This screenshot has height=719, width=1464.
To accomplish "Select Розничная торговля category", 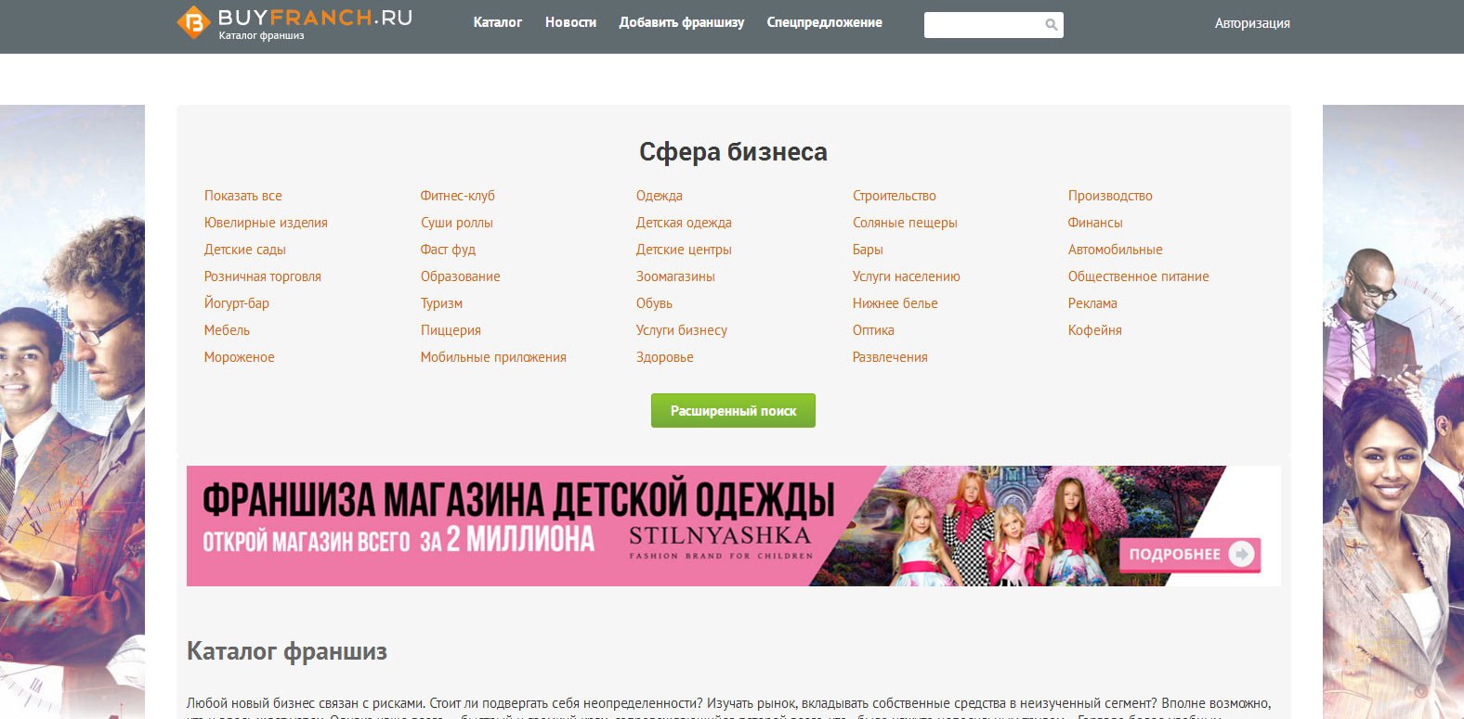I will 263,276.
